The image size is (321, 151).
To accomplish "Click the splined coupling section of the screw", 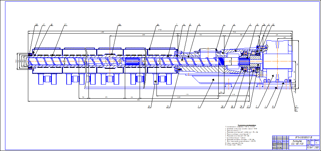I will [133, 61].
